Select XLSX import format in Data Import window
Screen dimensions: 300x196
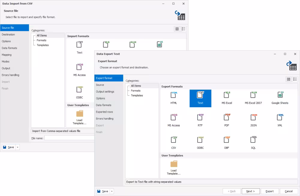(133, 44)
